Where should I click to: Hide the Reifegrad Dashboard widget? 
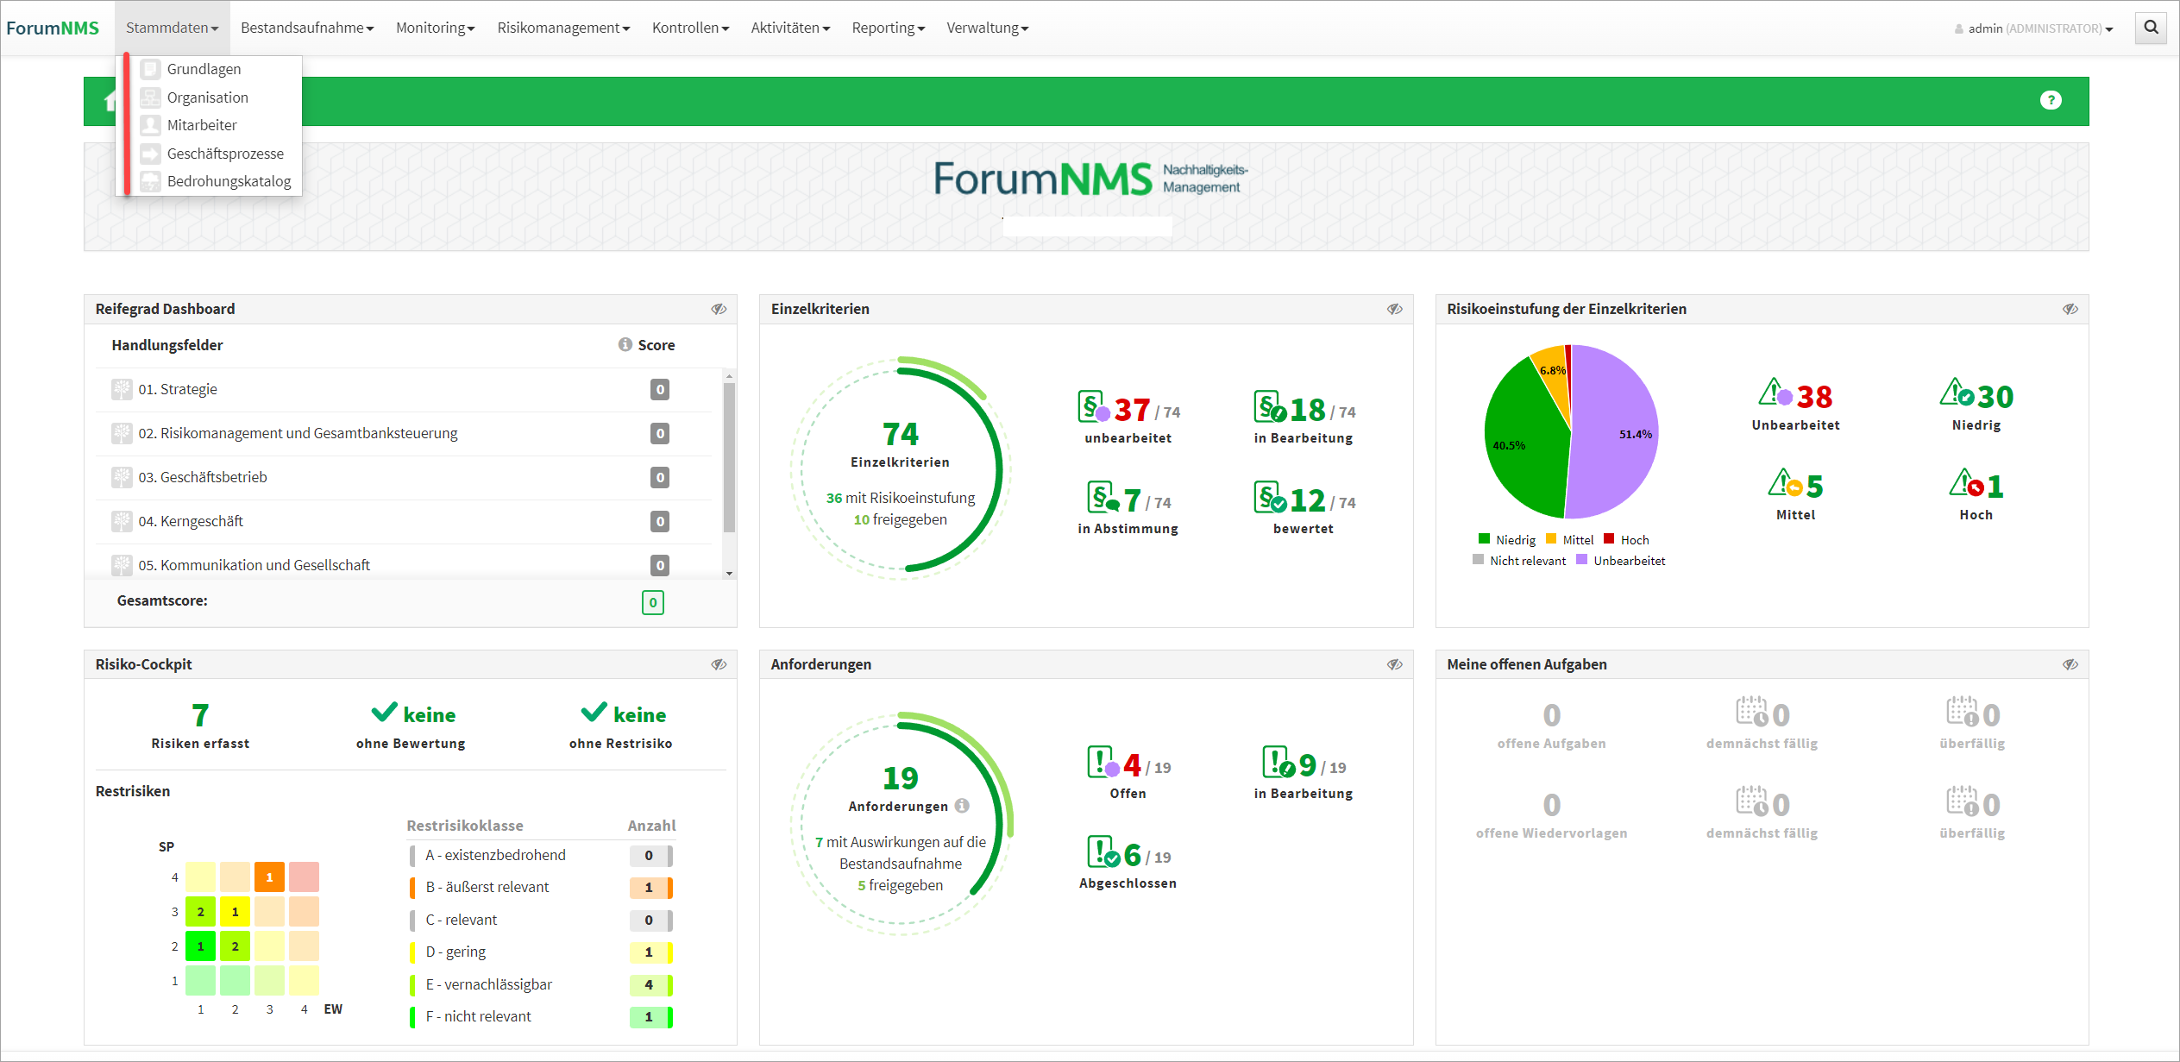coord(719,309)
